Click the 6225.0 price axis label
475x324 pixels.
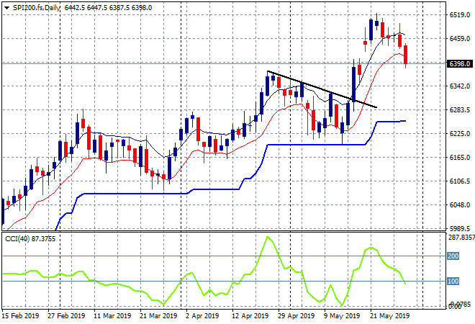[x=460, y=134]
